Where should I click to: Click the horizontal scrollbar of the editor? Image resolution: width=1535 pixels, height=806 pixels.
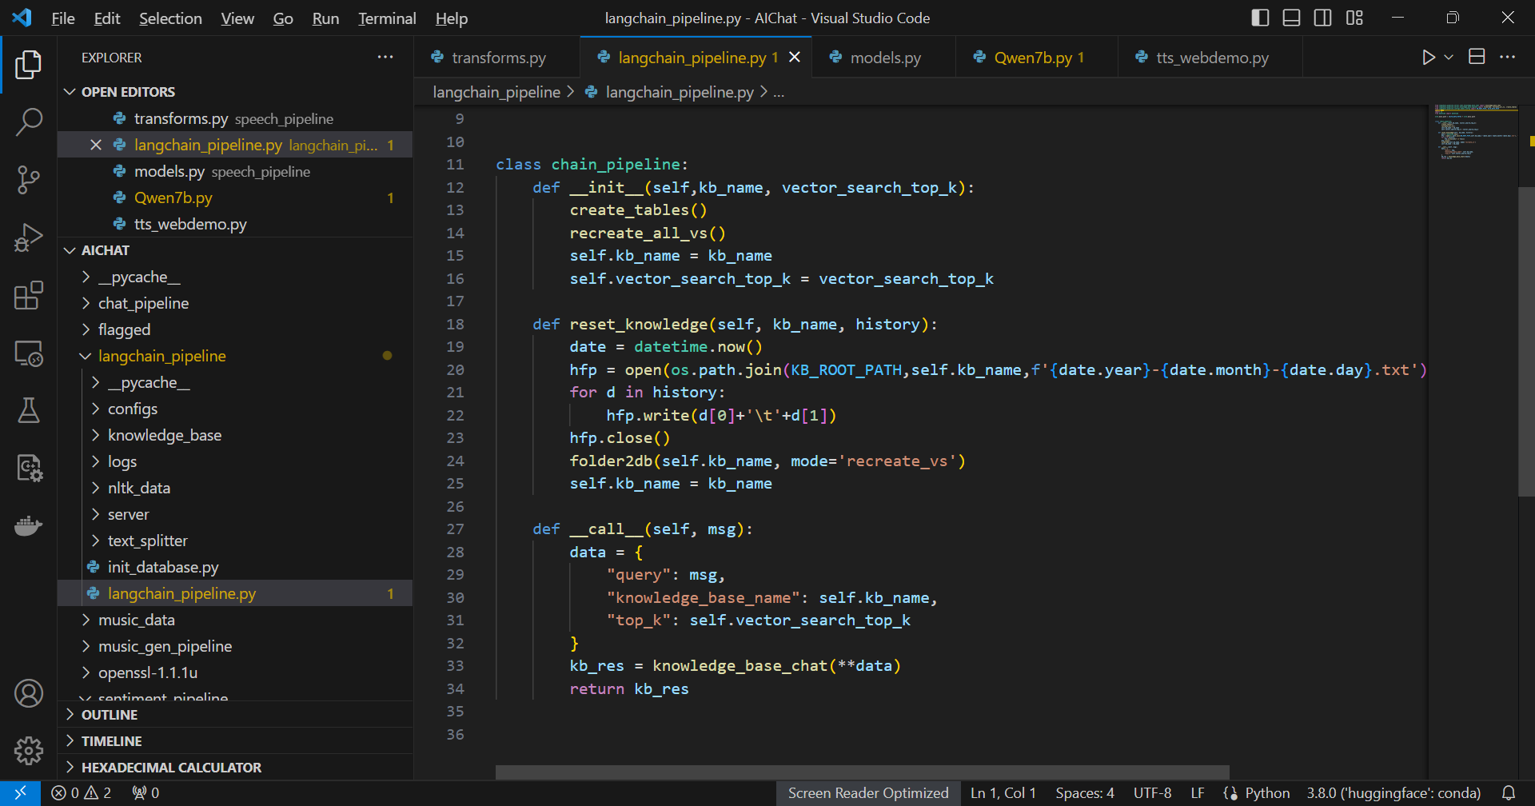click(862, 772)
